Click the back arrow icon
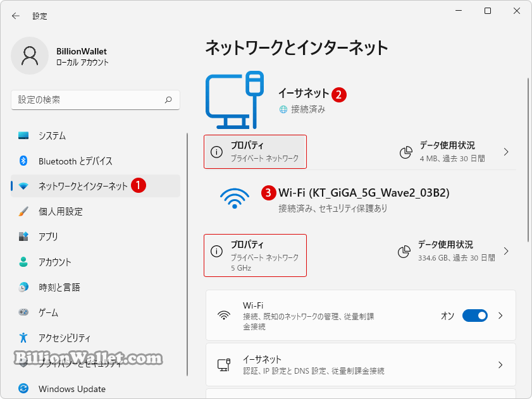Viewport: 532px width, 399px height. coord(16,16)
